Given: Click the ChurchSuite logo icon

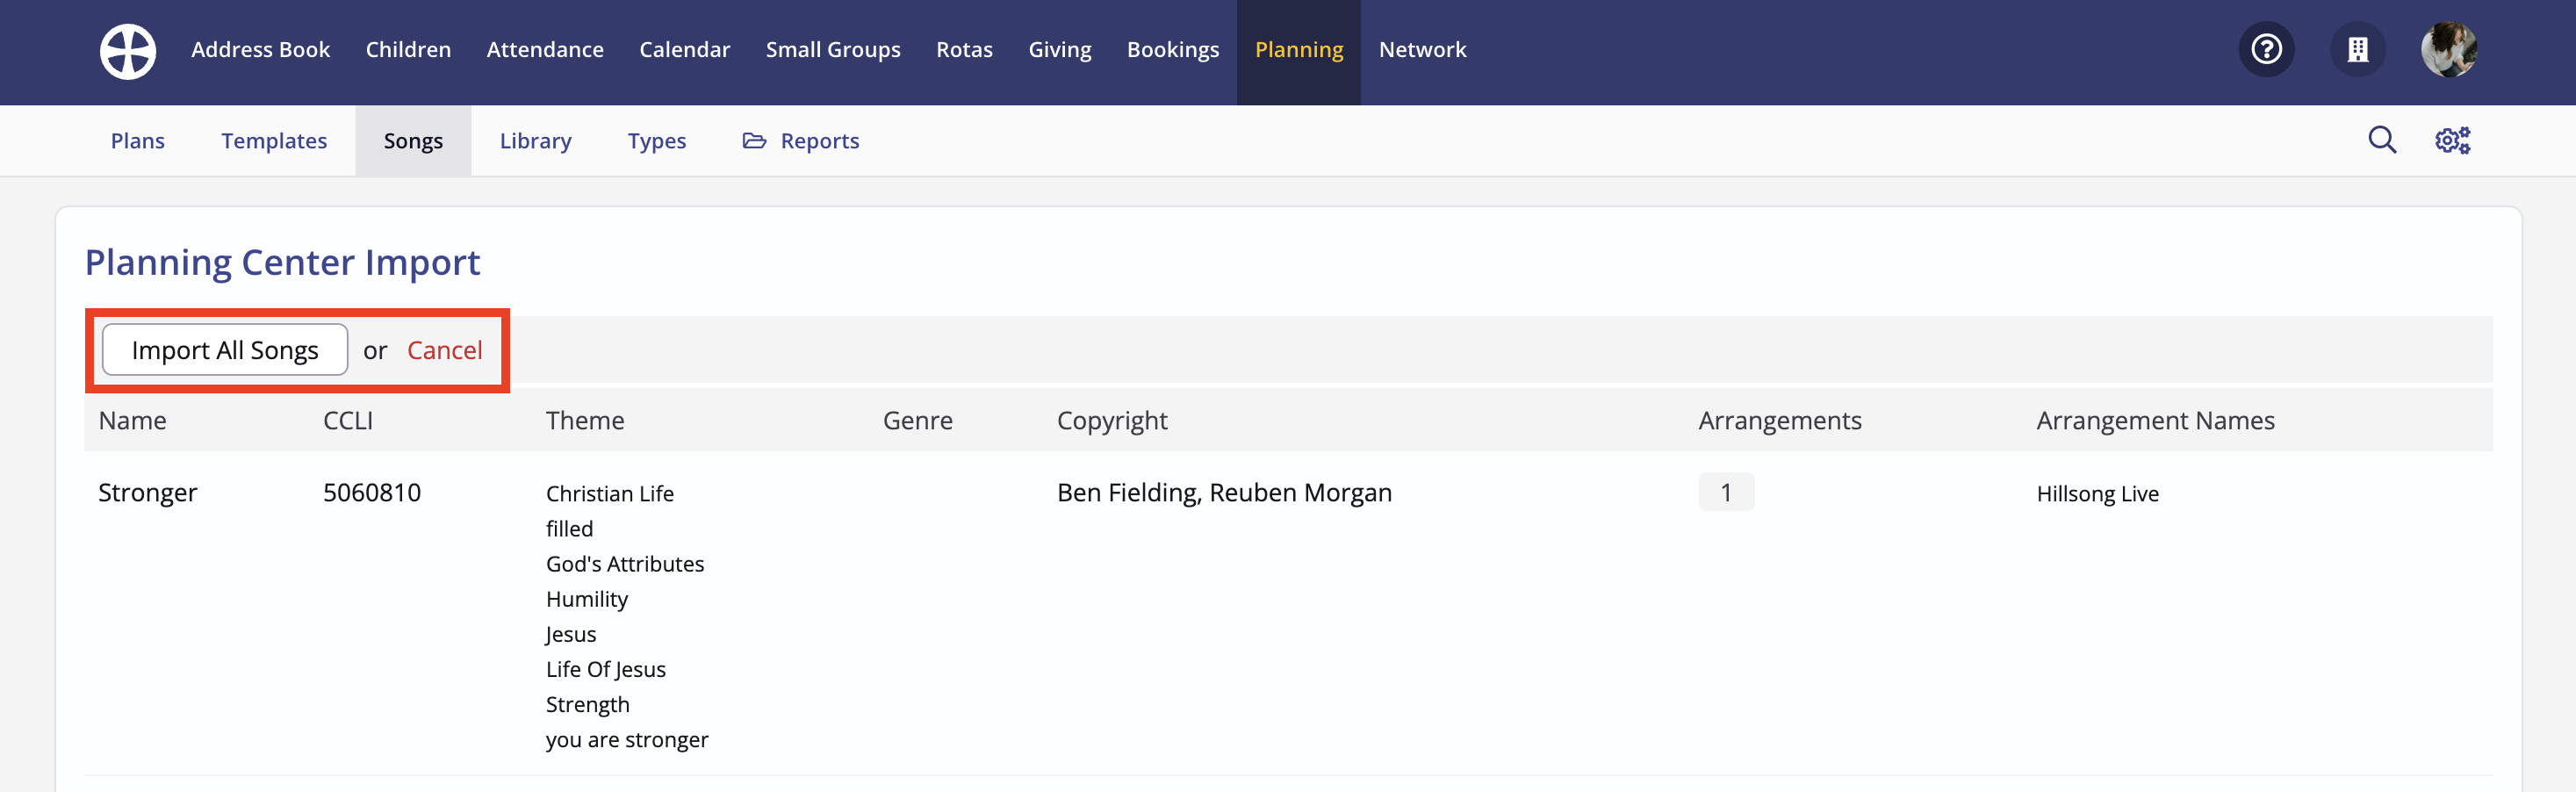Looking at the screenshot, I should 128,51.
